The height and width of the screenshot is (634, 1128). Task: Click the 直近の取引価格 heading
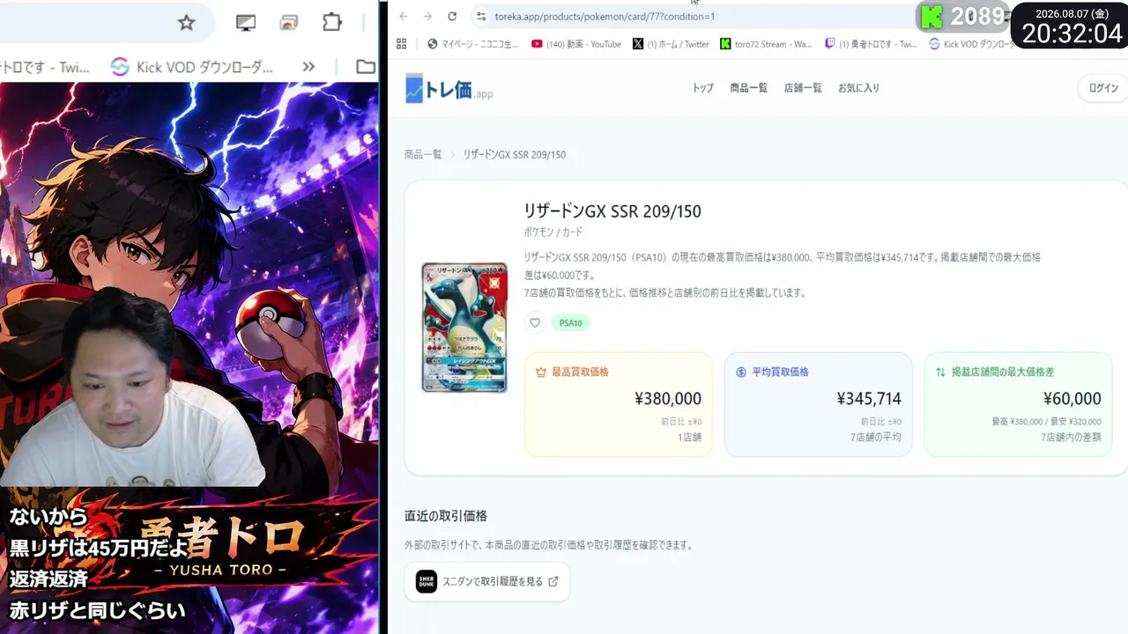[446, 516]
